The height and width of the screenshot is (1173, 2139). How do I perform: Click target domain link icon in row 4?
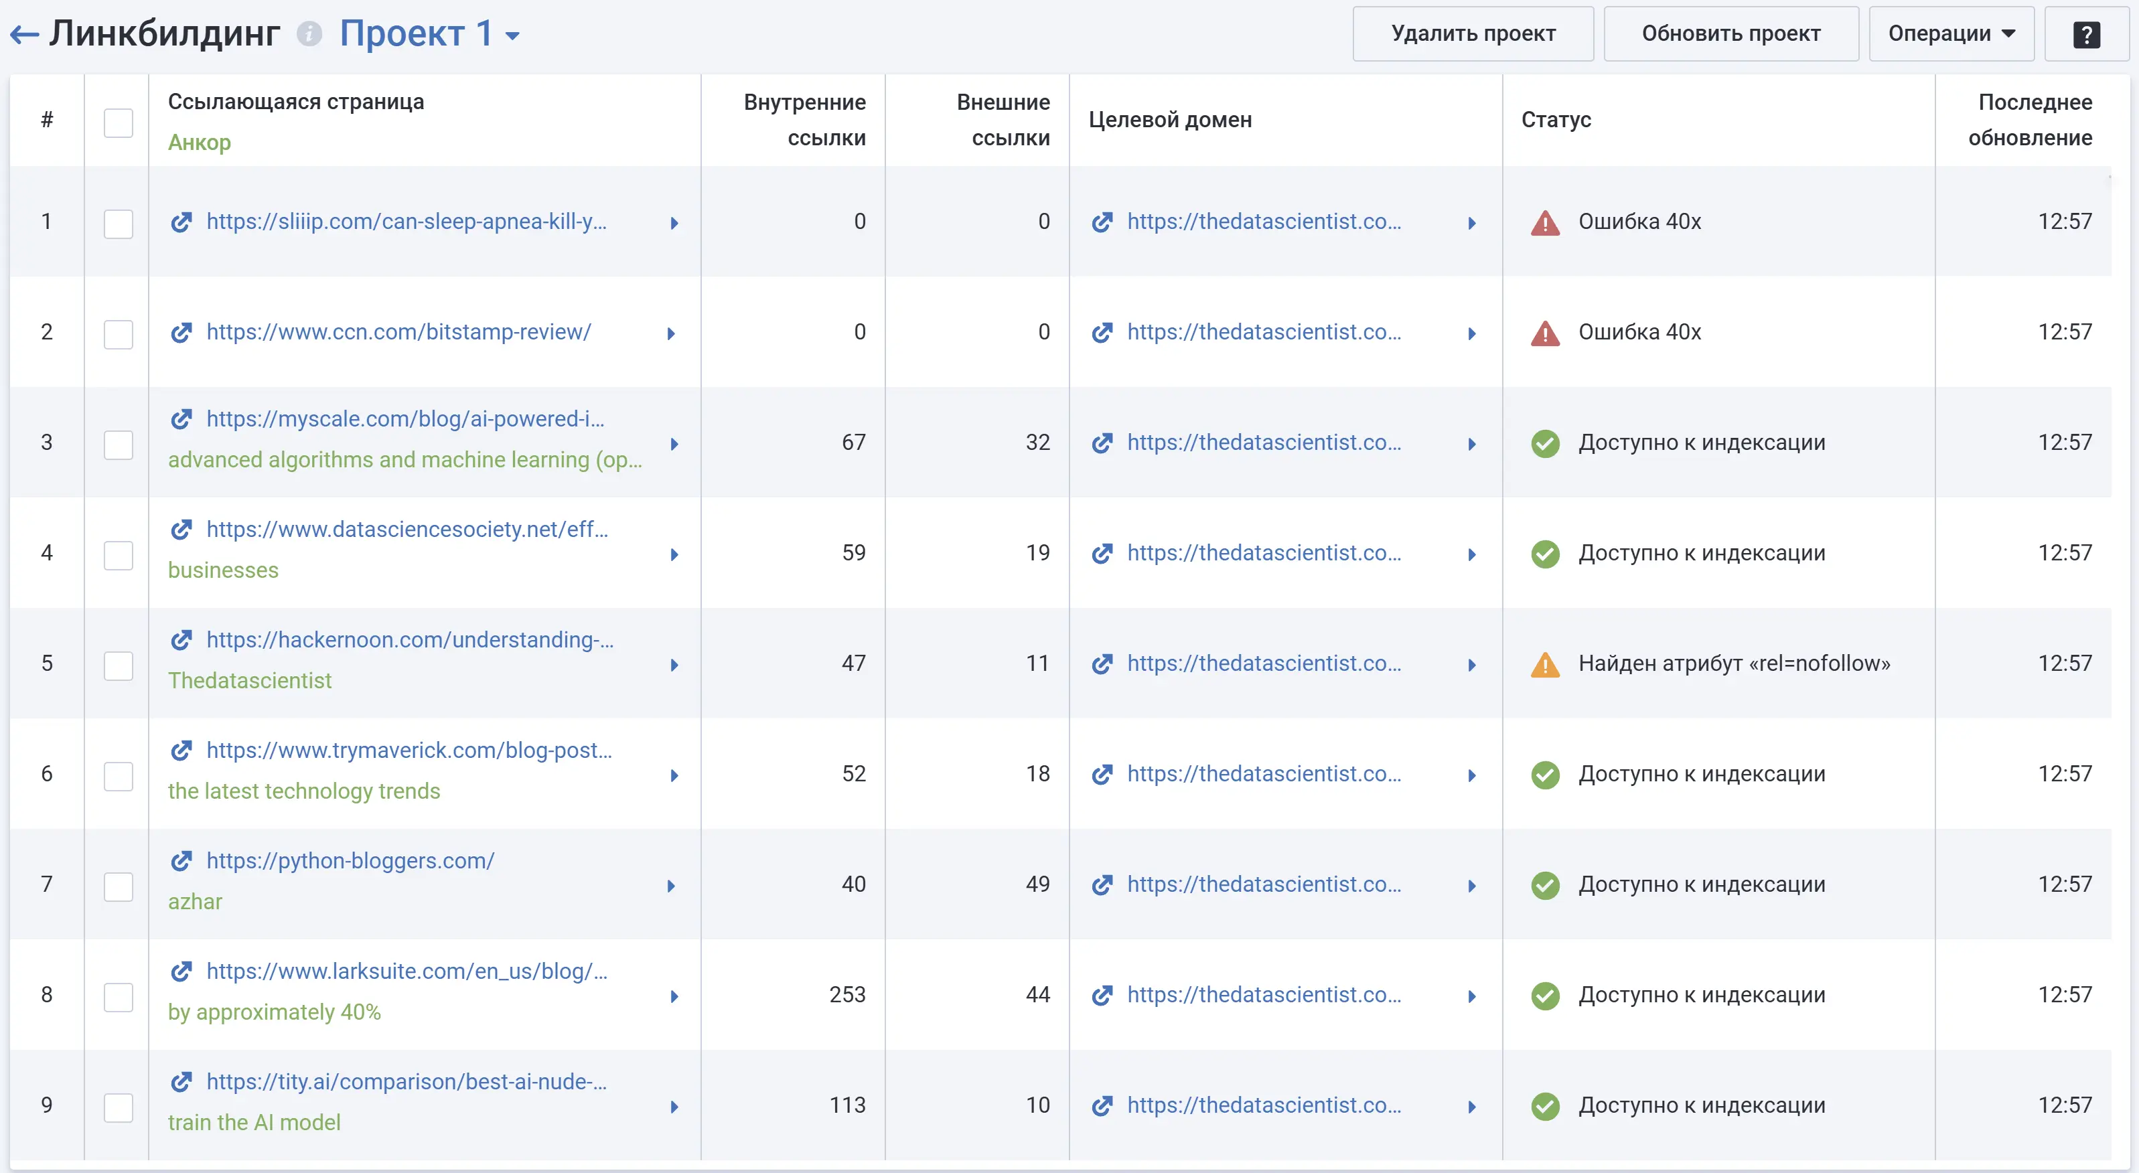(x=1102, y=553)
